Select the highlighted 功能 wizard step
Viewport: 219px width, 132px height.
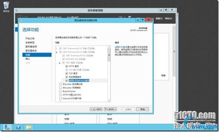pyautogui.click(x=37, y=55)
